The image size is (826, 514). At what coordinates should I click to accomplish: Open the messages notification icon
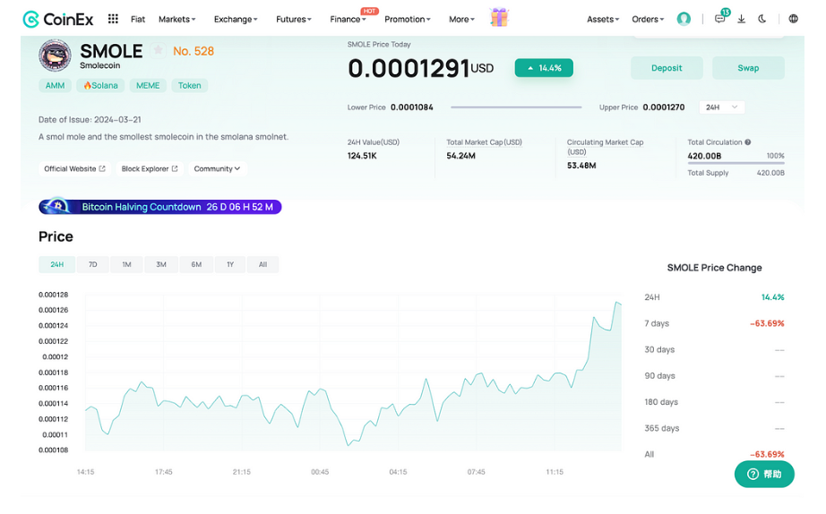[720, 19]
